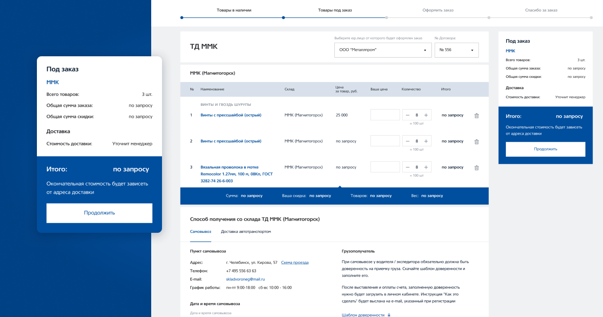
Task: Go to step Оформить заказ
Action: pos(438,10)
